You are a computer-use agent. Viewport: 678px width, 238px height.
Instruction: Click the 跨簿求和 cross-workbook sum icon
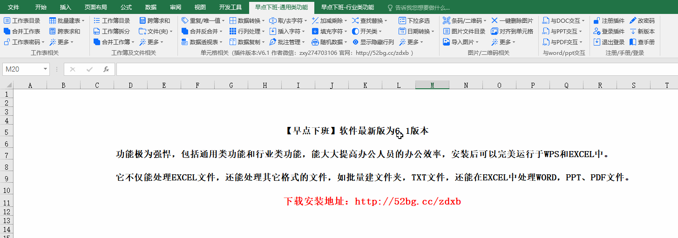[142, 20]
